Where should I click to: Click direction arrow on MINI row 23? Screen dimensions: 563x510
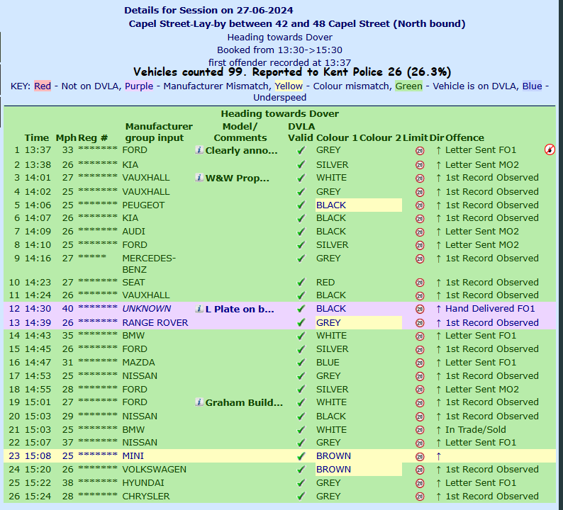(x=438, y=457)
